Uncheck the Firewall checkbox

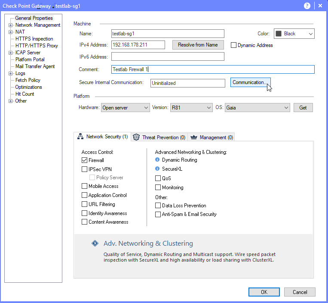click(84, 160)
